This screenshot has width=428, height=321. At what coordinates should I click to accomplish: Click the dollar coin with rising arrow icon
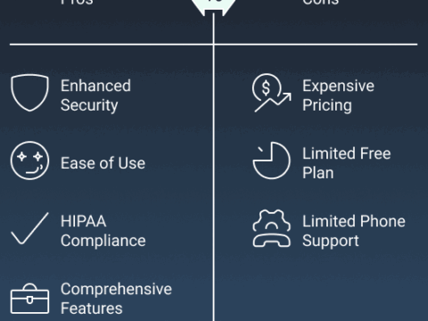coord(272,93)
